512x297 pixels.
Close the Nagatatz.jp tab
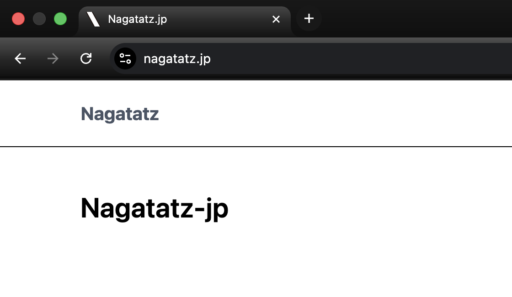point(276,19)
